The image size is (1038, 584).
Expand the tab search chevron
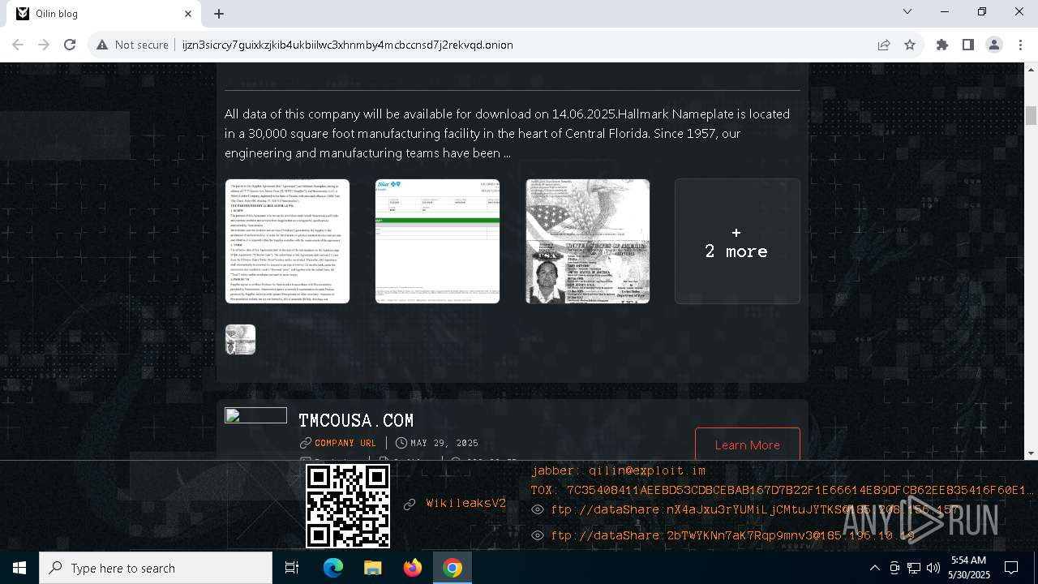coord(907,11)
